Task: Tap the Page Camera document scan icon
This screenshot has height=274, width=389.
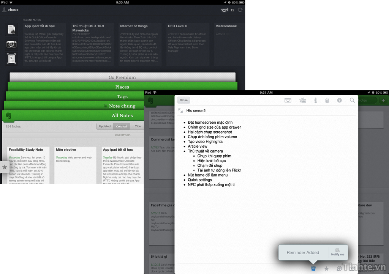Action: (11, 58)
